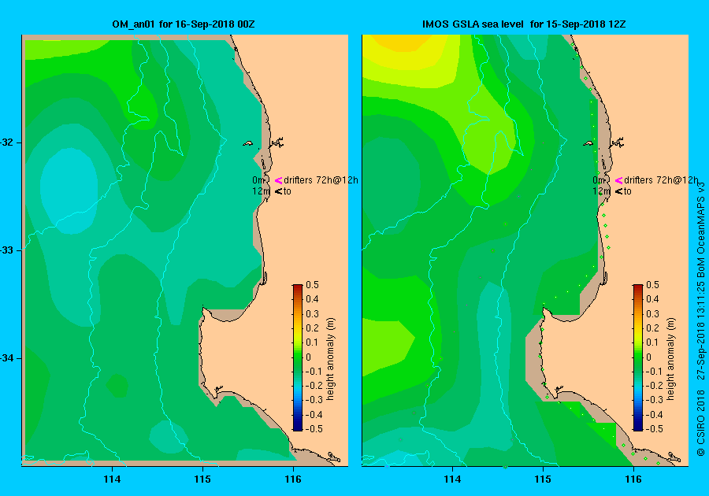Click the right map height anomaly color bar

(x=637, y=357)
